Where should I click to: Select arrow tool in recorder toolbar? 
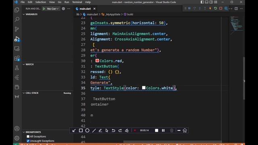click(74, 130)
